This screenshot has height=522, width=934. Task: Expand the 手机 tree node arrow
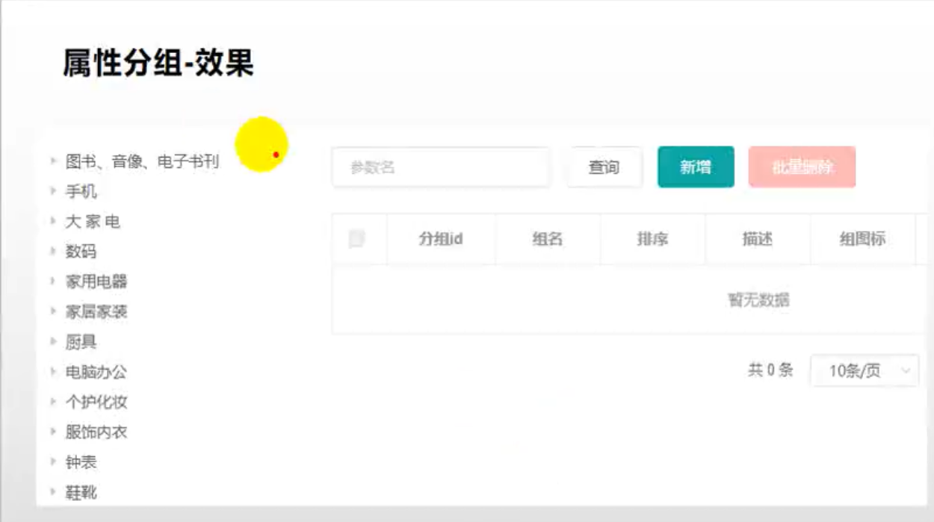tap(53, 190)
